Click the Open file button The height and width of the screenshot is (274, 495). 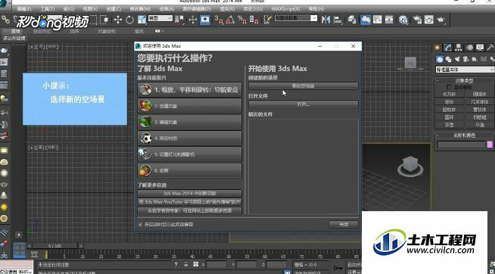point(303,104)
